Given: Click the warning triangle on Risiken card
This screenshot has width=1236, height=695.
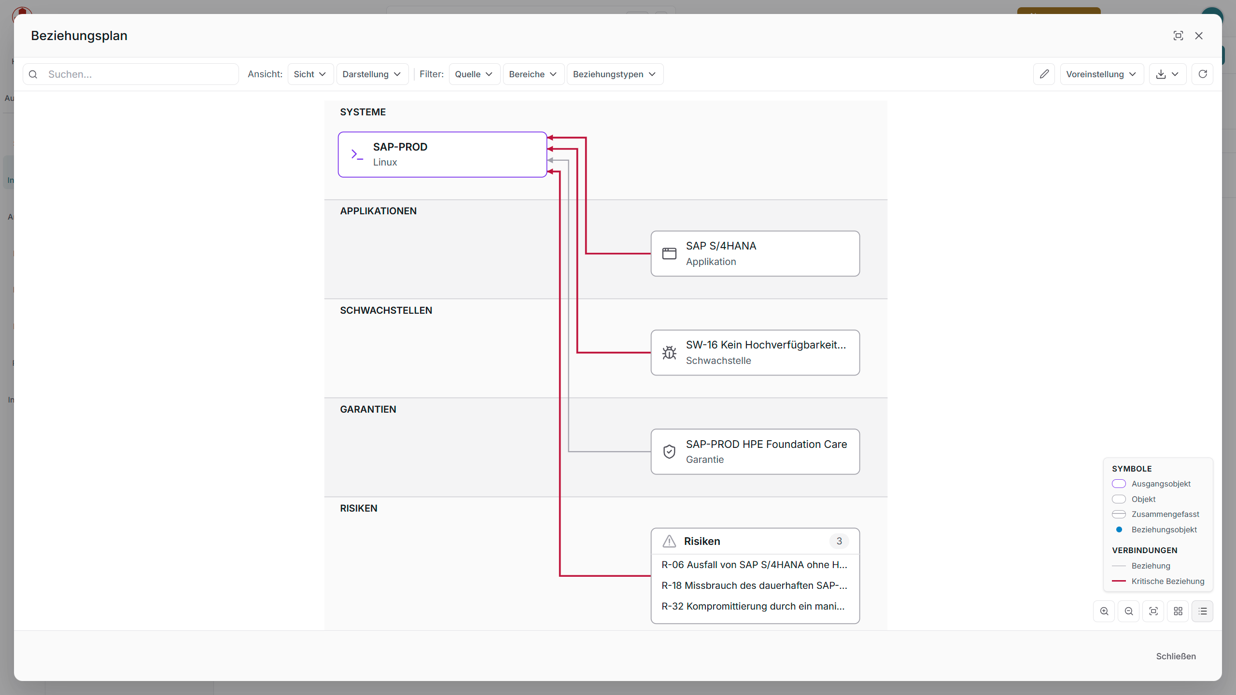Looking at the screenshot, I should tap(669, 541).
